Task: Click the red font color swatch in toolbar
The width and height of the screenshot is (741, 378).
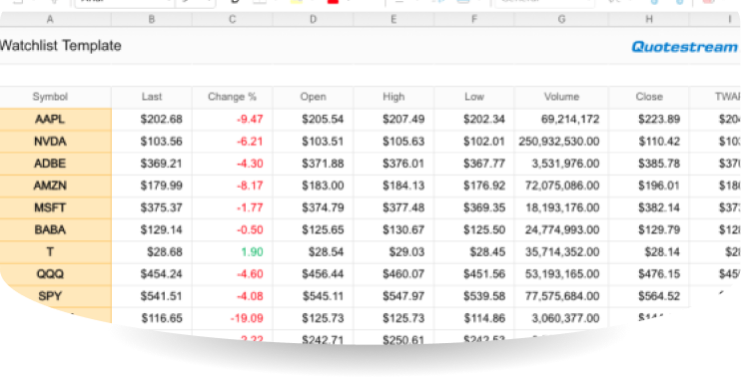Action: 333,2
